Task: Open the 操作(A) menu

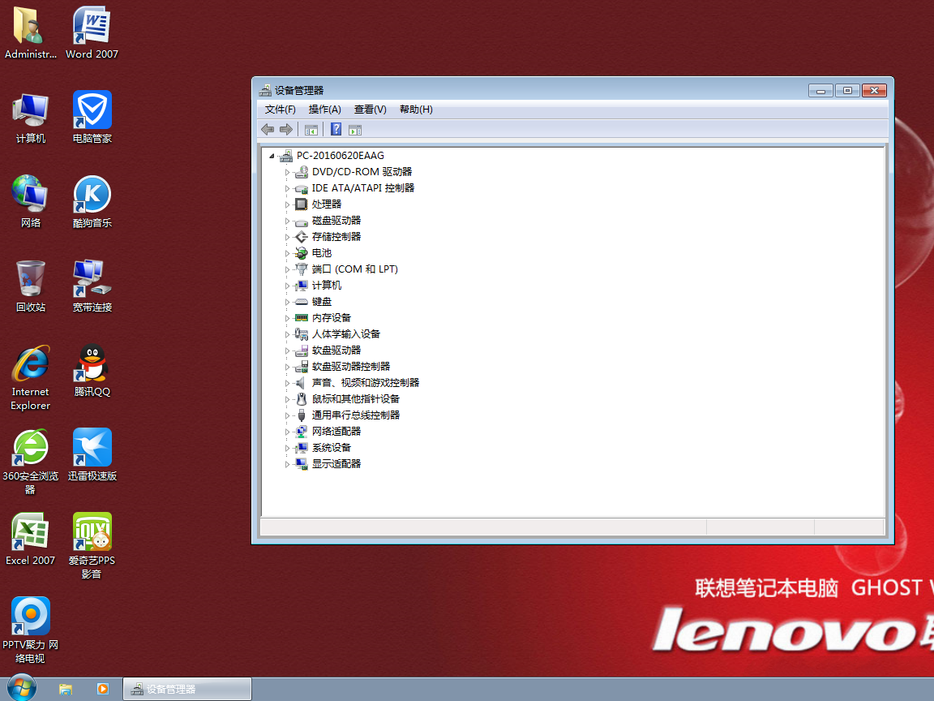Action: click(324, 110)
